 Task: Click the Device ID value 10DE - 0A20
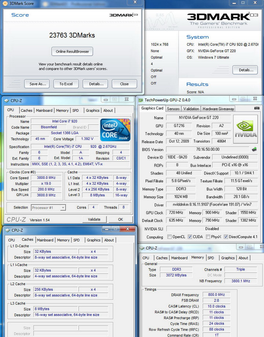177,157
